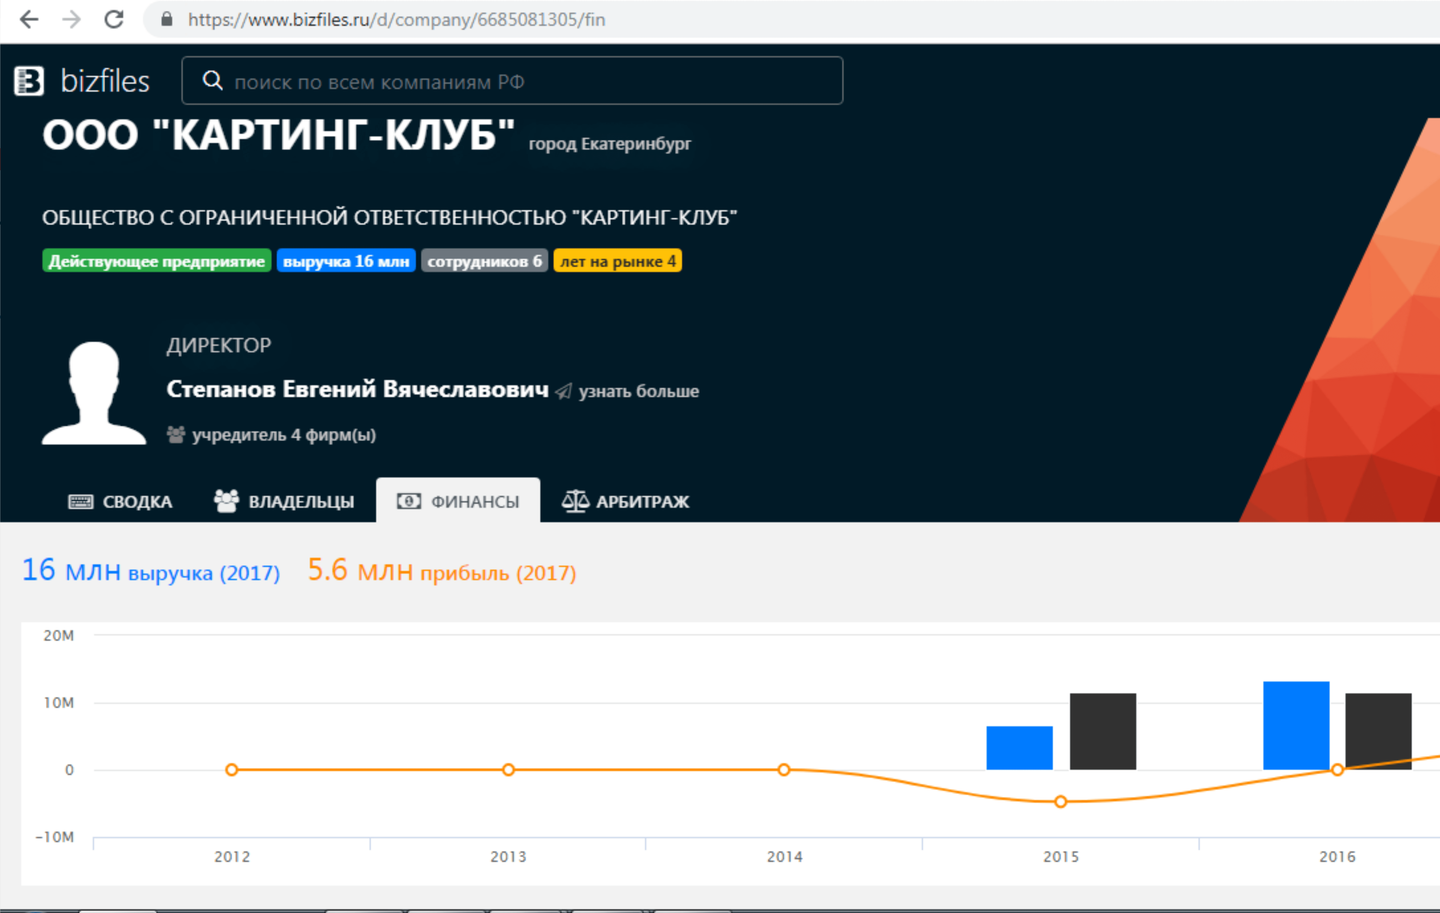Click the 2014 x-axis year label
Screen dimensions: 1440x913
pos(785,857)
